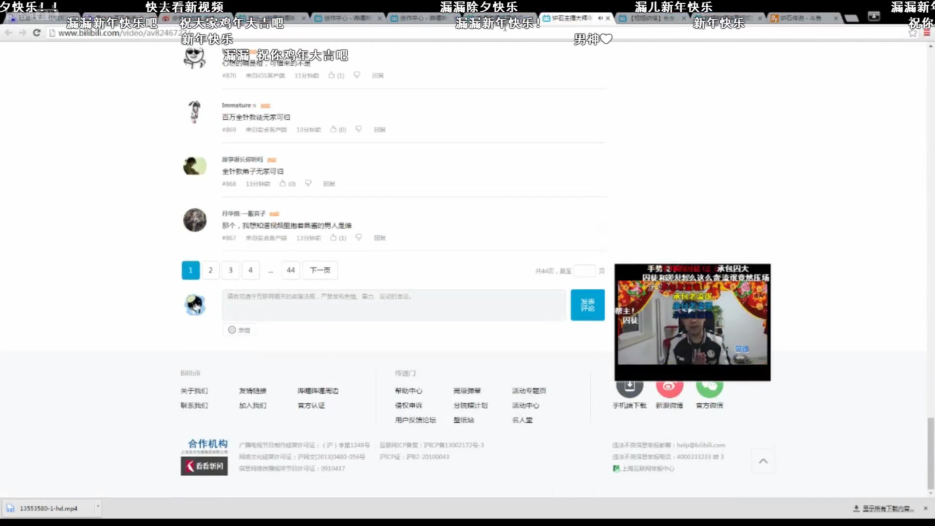Open username Immature profile link

tap(239, 105)
